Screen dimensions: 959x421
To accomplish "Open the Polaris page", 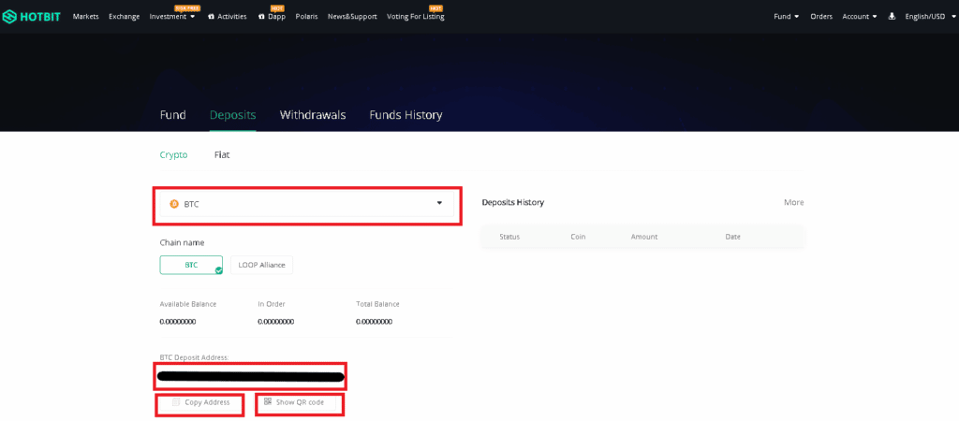I will (x=306, y=17).
